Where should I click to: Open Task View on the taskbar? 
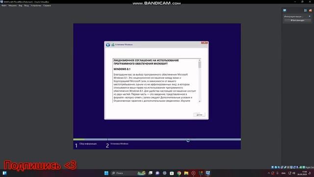pyautogui.click(x=151, y=173)
